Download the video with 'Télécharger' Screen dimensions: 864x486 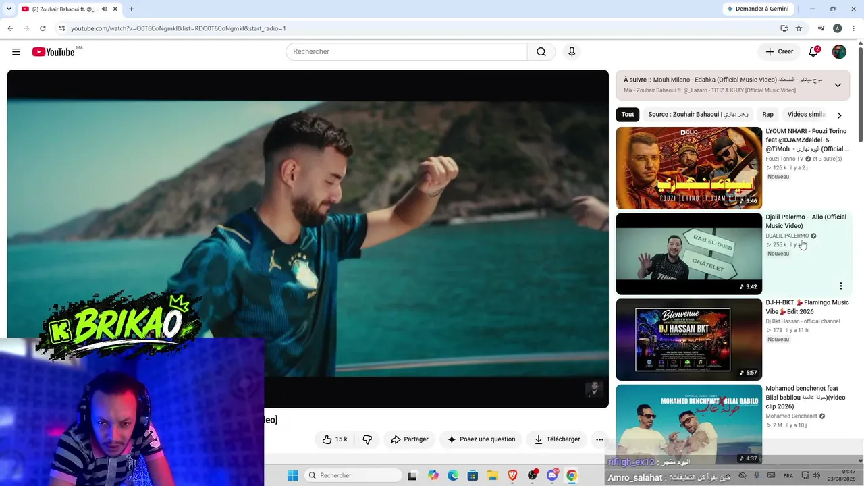coord(557,439)
